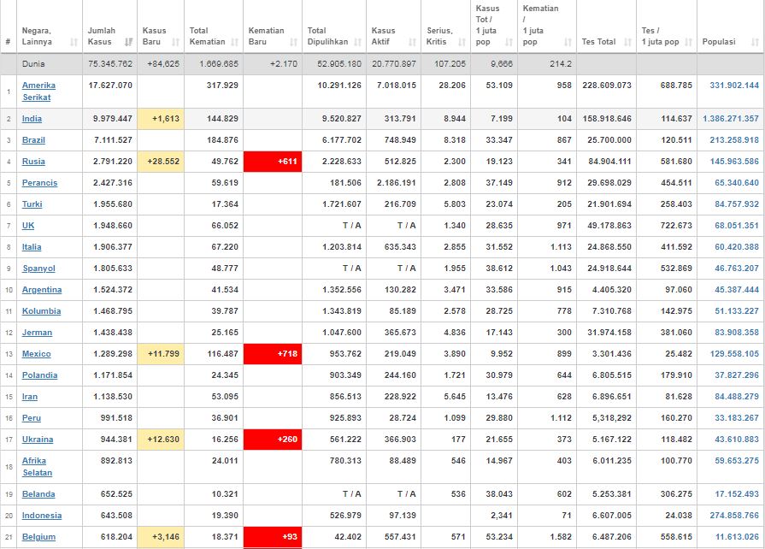Sort by Kasus Baru column arrows
The image size is (765, 549).
[175, 42]
